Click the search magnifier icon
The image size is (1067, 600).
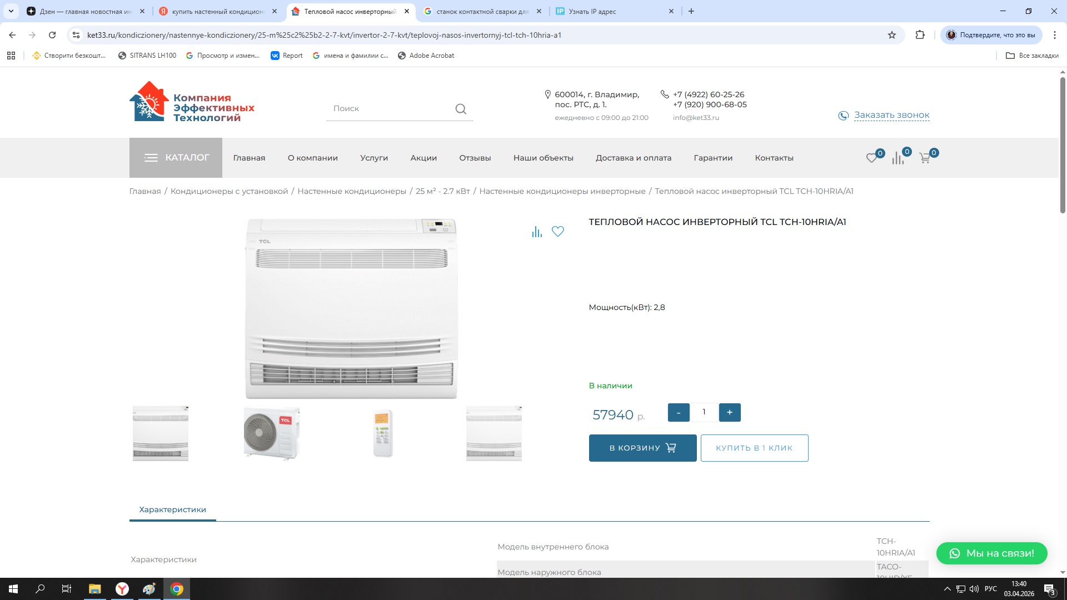pyautogui.click(x=461, y=109)
